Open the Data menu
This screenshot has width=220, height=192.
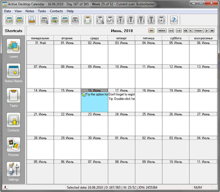[x=7, y=11]
